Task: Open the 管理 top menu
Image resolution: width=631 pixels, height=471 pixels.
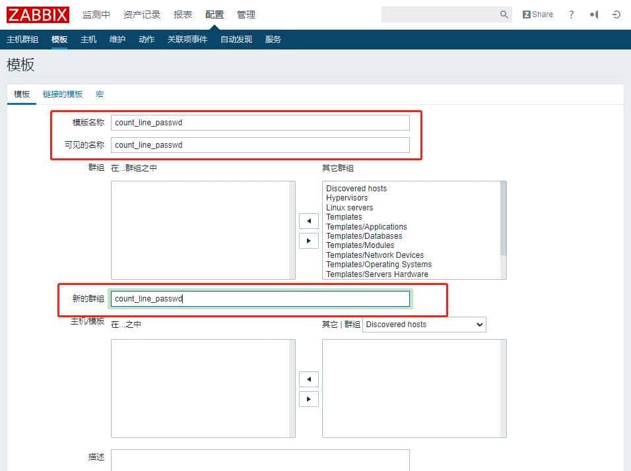Action: point(246,15)
